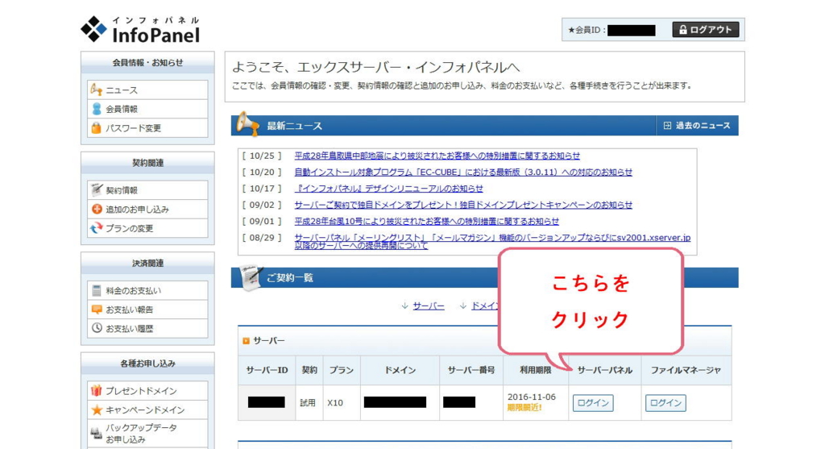
Task: Click the password change lock icon
Action: tap(96, 128)
